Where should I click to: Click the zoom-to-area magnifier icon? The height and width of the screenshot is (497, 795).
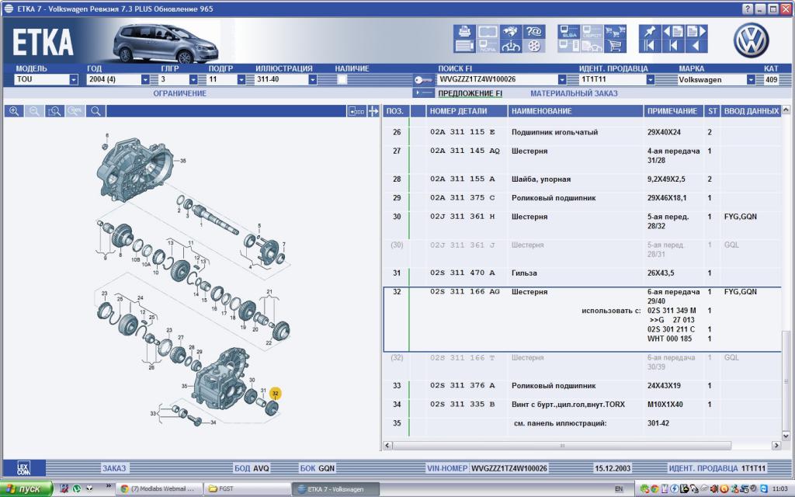(54, 111)
